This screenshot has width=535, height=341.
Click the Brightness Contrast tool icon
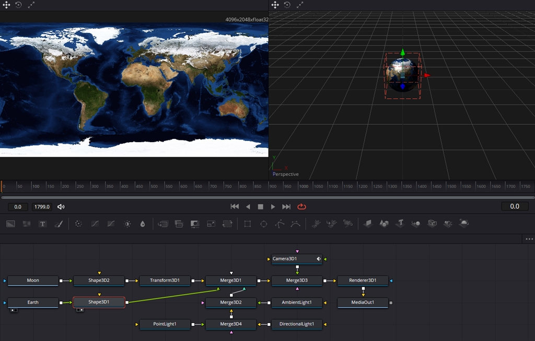coord(127,224)
